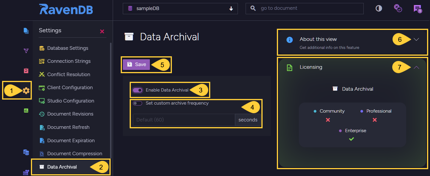This screenshot has height=176, width=430.
Task: Open the notifications icon with badge 1
Action: pos(418,9)
